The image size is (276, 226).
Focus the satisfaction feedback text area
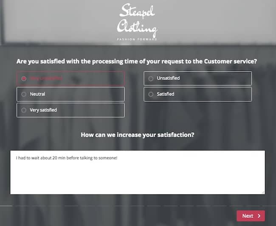point(138,172)
